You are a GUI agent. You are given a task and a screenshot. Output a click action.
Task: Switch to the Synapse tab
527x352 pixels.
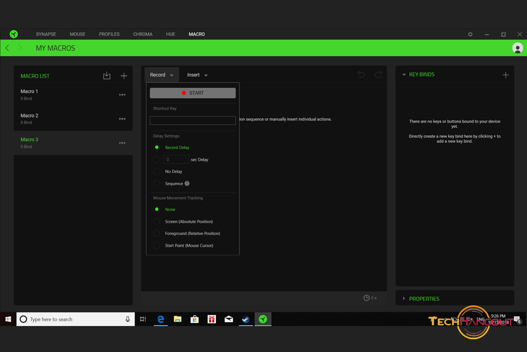(x=46, y=34)
